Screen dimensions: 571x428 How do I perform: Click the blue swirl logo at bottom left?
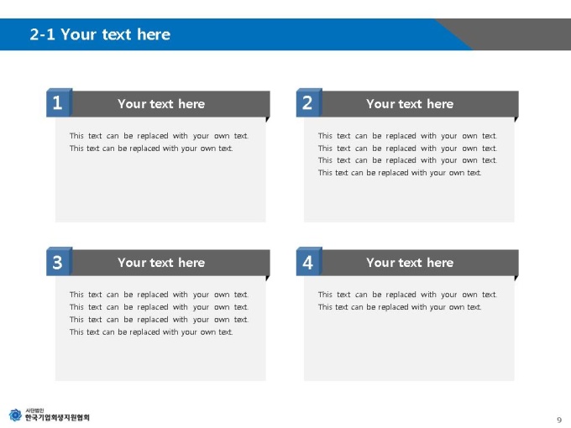15,415
